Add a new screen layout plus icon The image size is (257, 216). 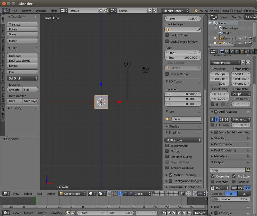101,11
